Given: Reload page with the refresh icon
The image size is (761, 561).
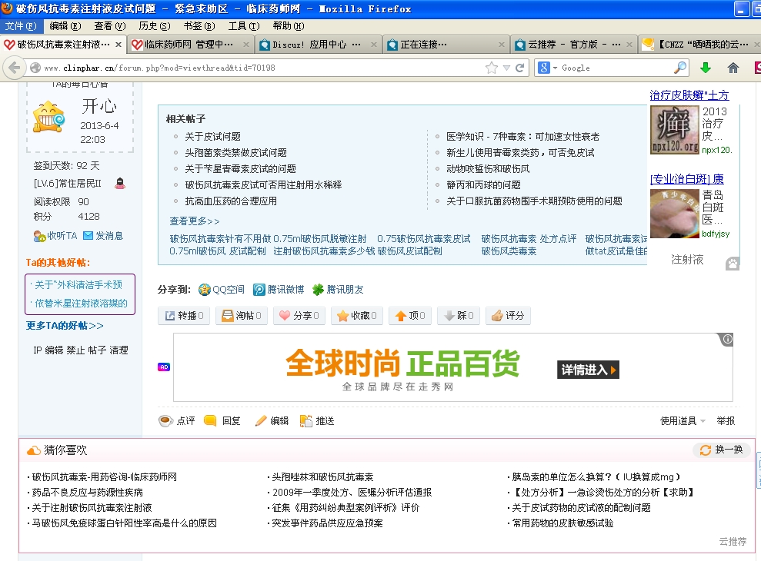Looking at the screenshot, I should tap(520, 68).
